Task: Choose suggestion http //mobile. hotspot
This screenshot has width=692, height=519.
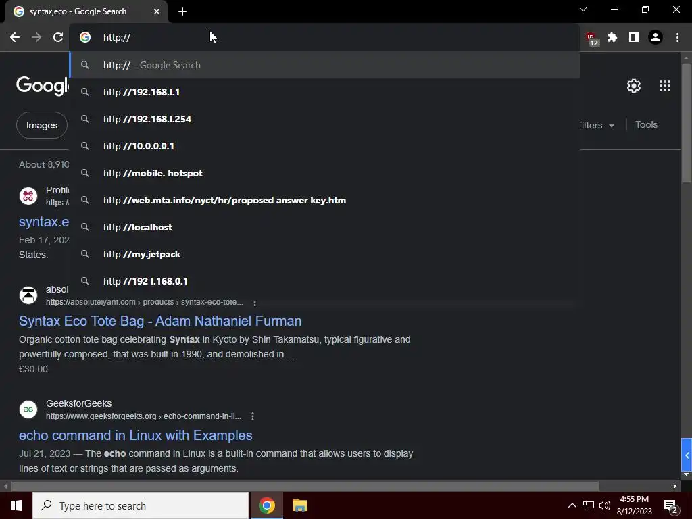Action: (x=324, y=173)
